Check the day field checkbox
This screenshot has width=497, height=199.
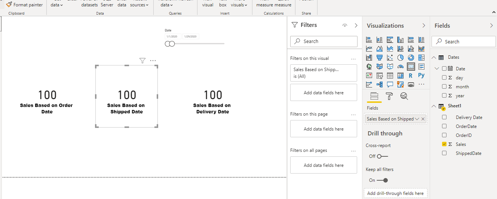click(444, 78)
